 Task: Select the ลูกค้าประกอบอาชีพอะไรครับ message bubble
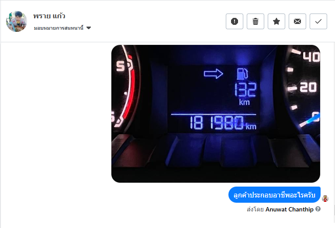(x=274, y=195)
